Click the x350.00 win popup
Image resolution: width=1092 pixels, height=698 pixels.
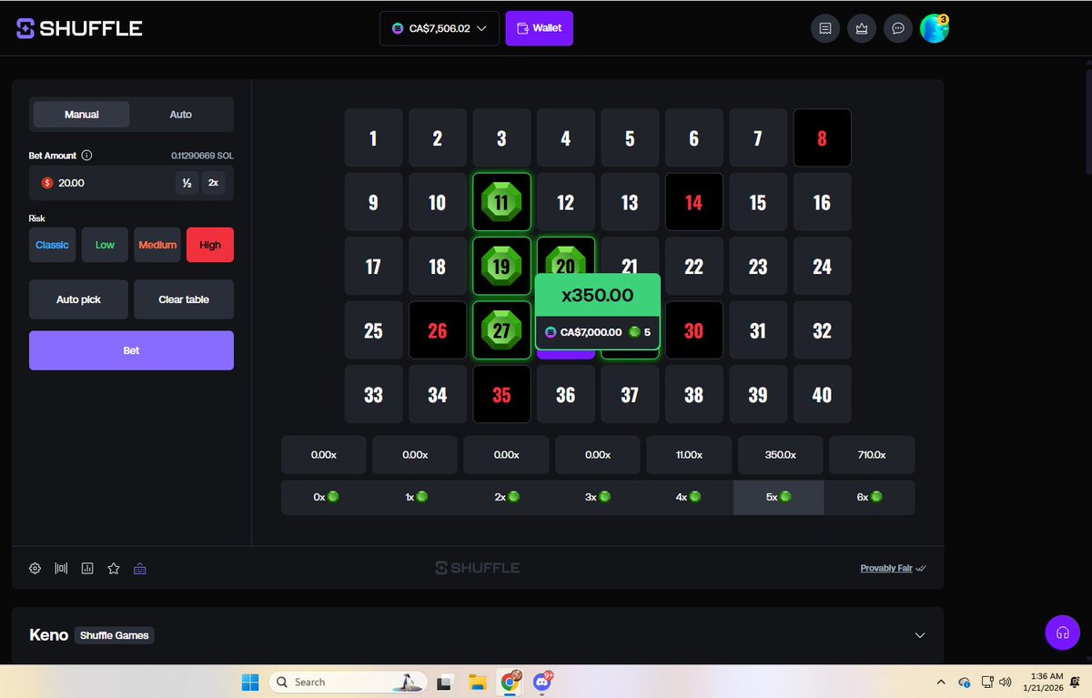coord(597,312)
